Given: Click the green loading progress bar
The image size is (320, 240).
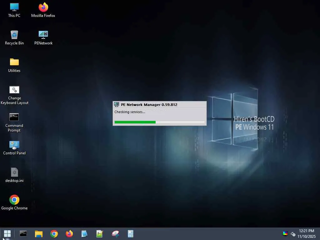Looking at the screenshot, I should [160, 122].
